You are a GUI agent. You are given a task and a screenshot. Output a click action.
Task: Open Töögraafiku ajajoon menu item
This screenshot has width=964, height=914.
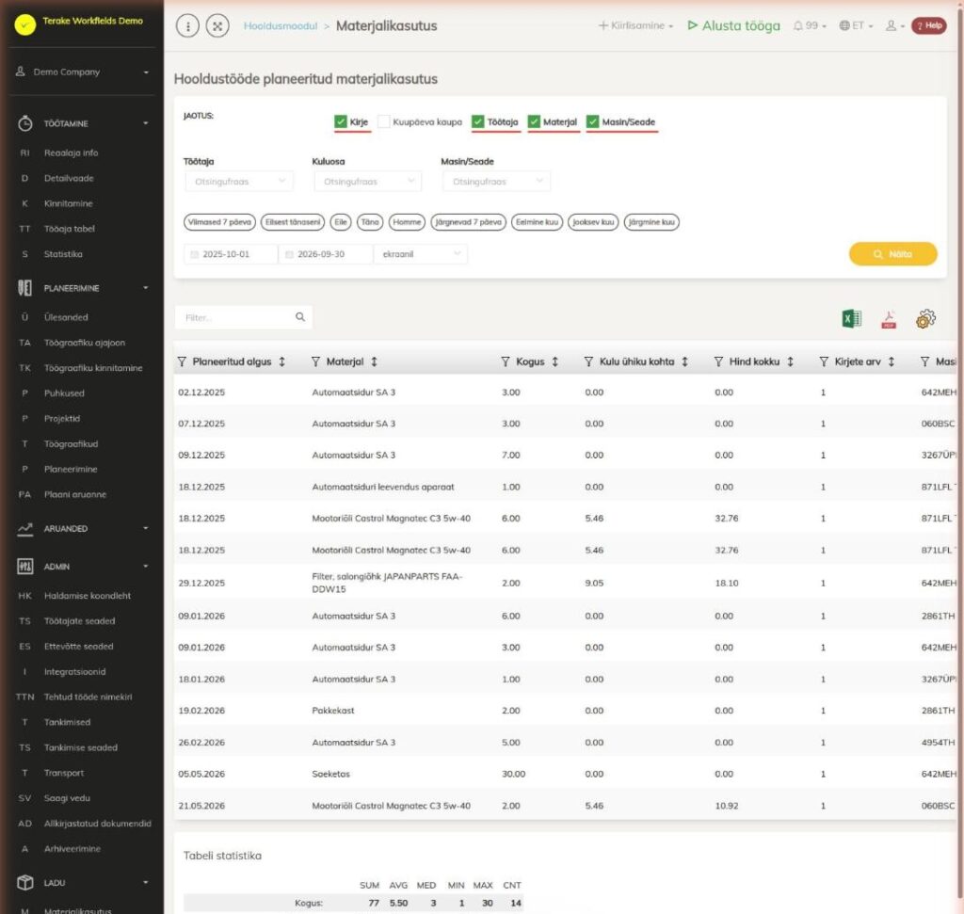point(84,343)
